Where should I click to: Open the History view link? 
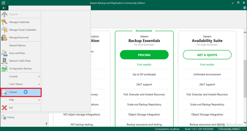click(11, 117)
